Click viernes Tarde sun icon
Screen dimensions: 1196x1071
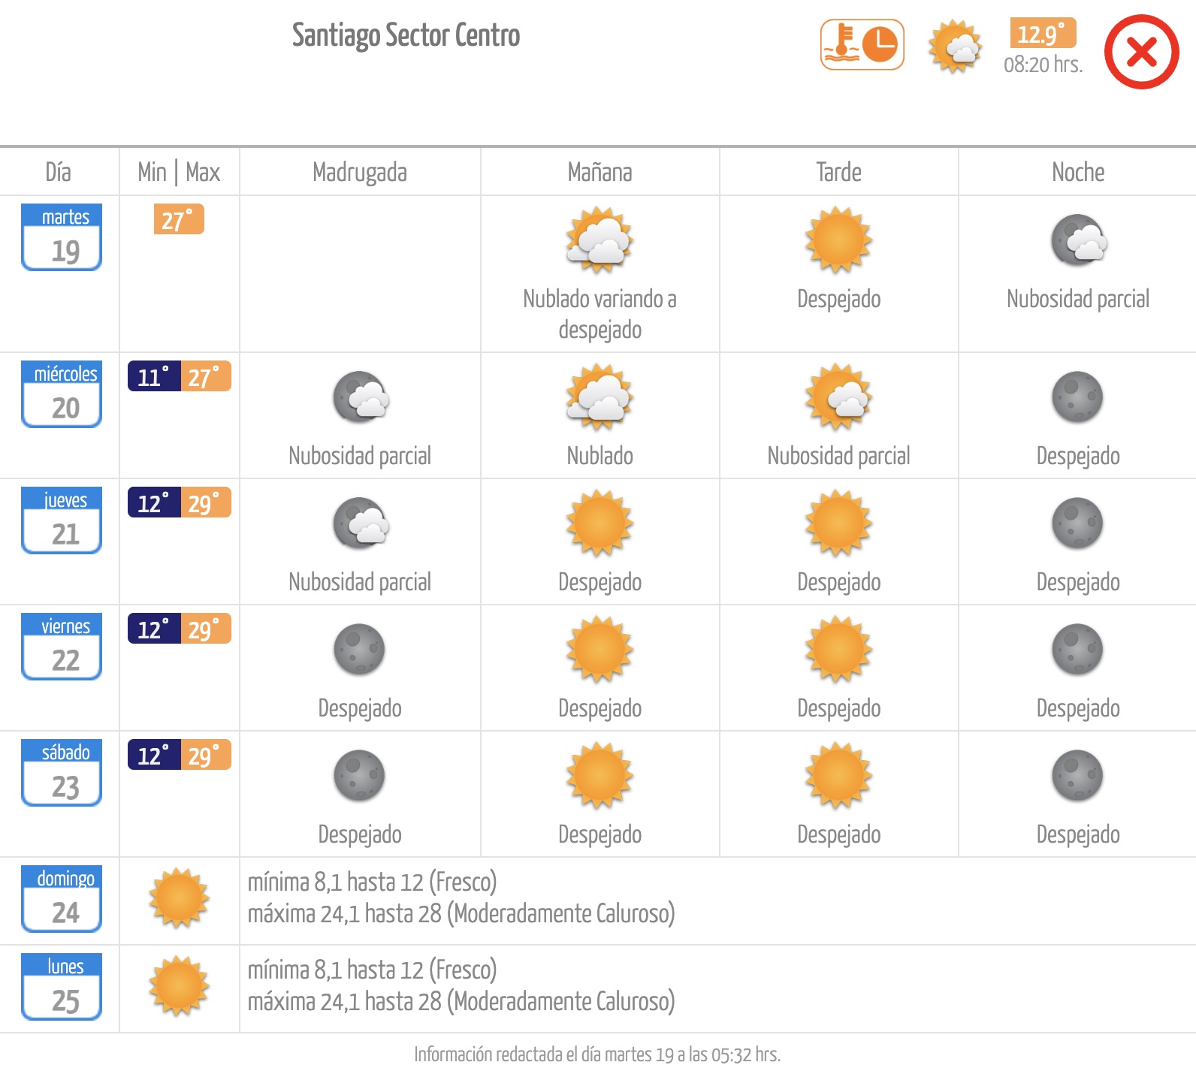[838, 650]
